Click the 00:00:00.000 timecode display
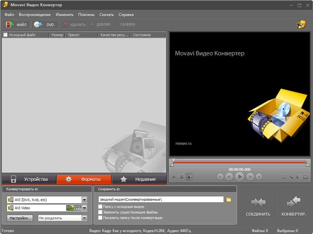The height and width of the screenshot is (234, 313). (x=240, y=169)
